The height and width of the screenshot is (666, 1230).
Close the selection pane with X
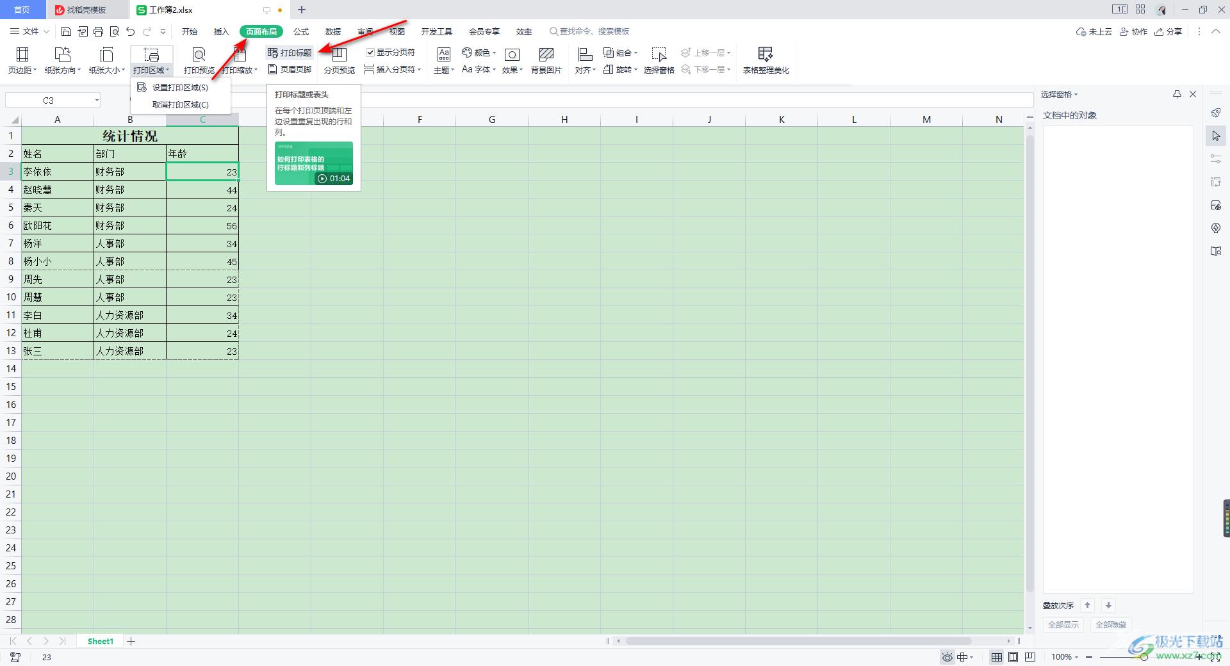tap(1193, 94)
